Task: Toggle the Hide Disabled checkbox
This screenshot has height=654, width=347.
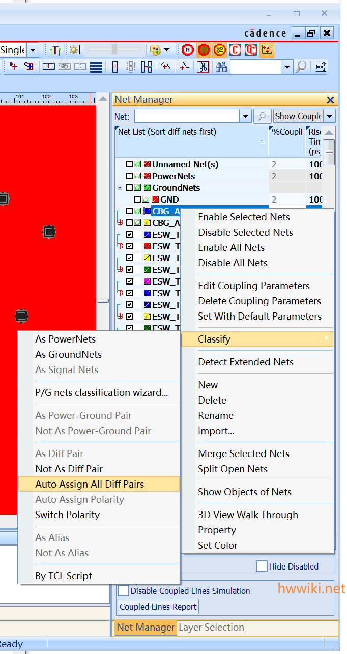Action: pos(262,566)
